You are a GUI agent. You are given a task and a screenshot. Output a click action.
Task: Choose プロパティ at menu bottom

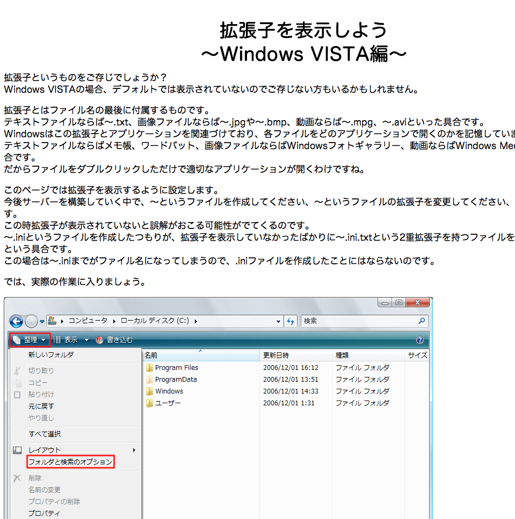click(x=44, y=514)
